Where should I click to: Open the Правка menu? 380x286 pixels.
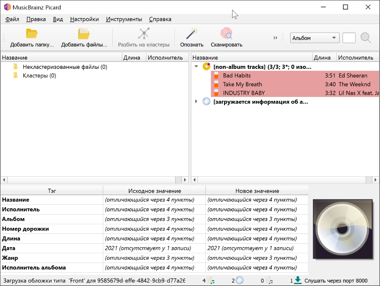coord(36,19)
